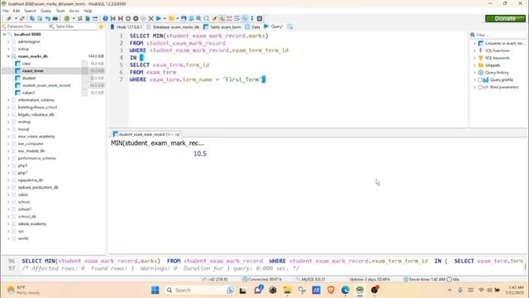This screenshot has height=298, width=529.
Task: Click the 10.5 result cell
Action: point(159,154)
